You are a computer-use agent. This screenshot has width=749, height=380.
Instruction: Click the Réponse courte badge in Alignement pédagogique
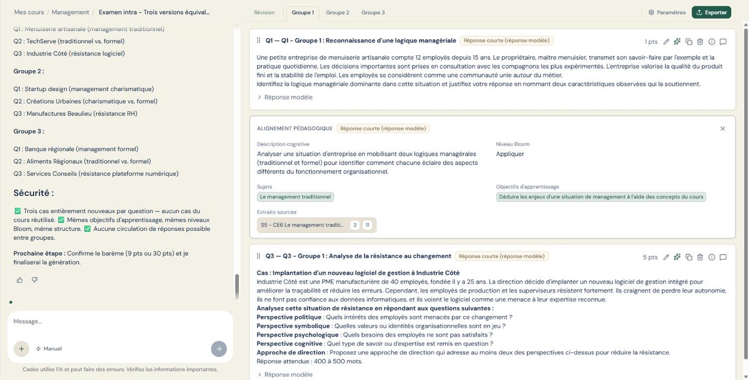pyautogui.click(x=383, y=129)
